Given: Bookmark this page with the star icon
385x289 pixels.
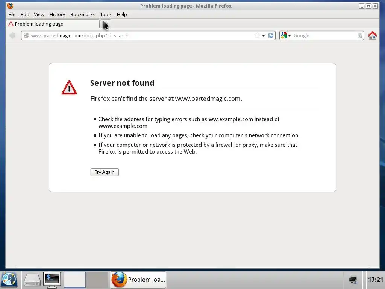Looking at the screenshot, I should point(257,35).
